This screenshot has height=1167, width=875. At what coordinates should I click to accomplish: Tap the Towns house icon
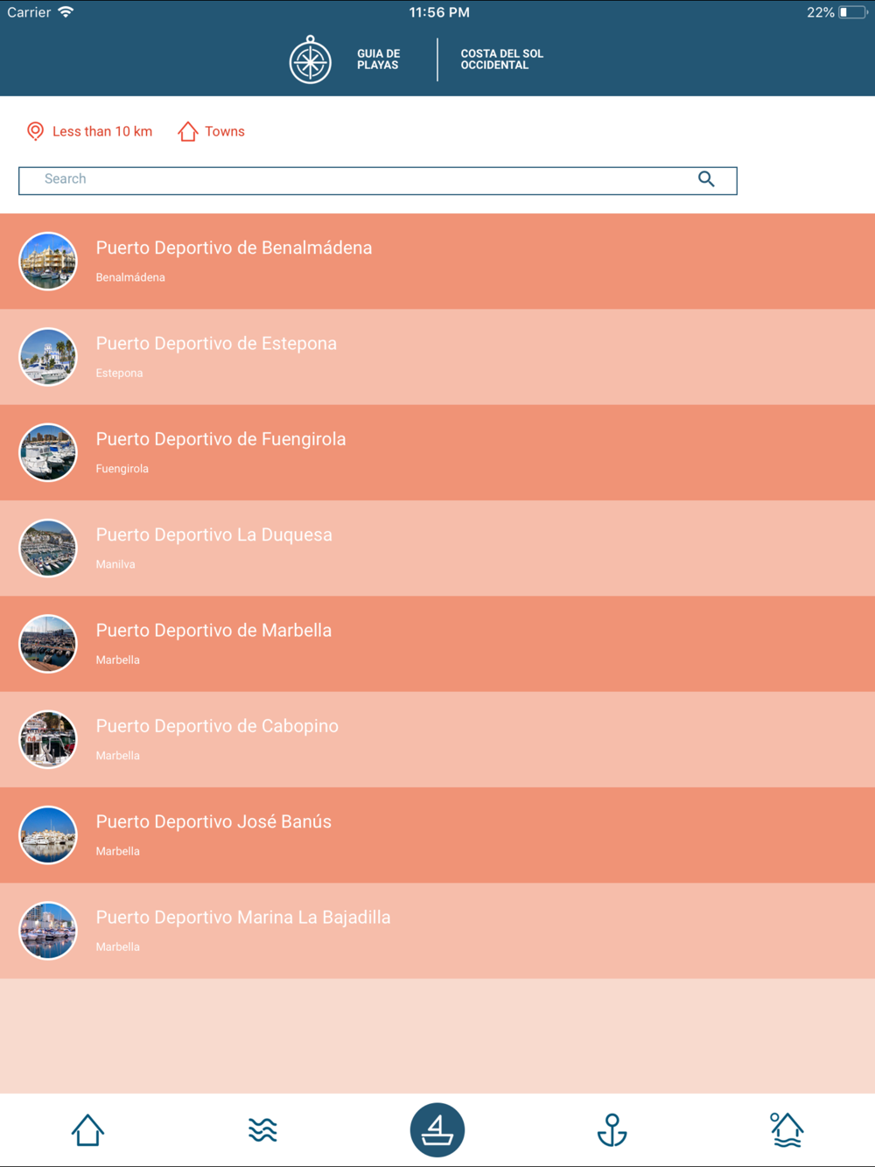coord(187,131)
